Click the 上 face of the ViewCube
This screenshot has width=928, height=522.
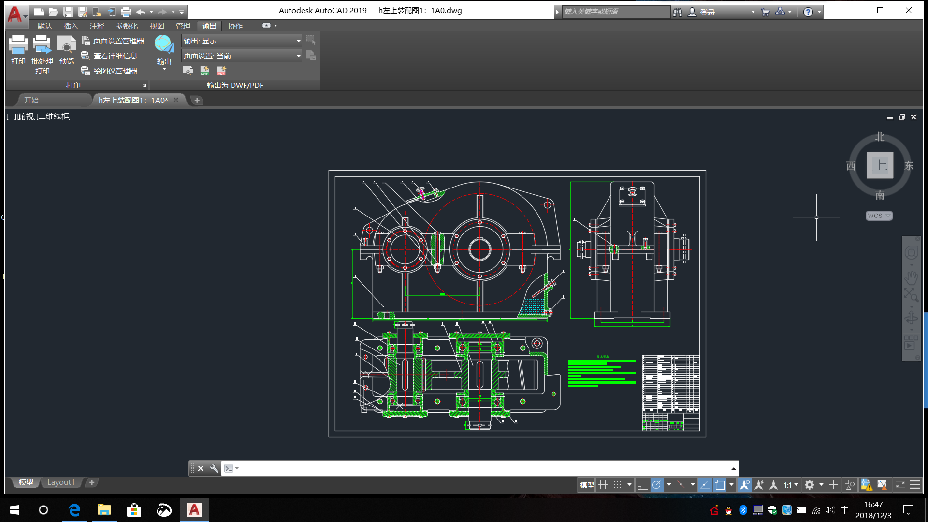[880, 165]
